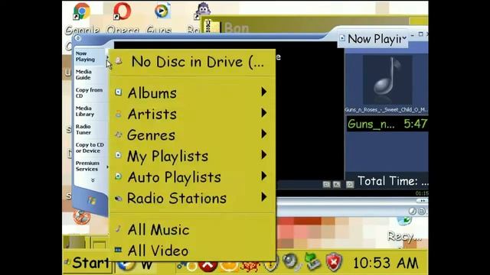The width and height of the screenshot is (490, 275).
Task: Open the Radio Tuner tab
Action: [90, 129]
